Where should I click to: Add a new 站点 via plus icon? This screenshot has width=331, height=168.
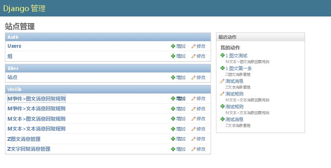pos(173,77)
